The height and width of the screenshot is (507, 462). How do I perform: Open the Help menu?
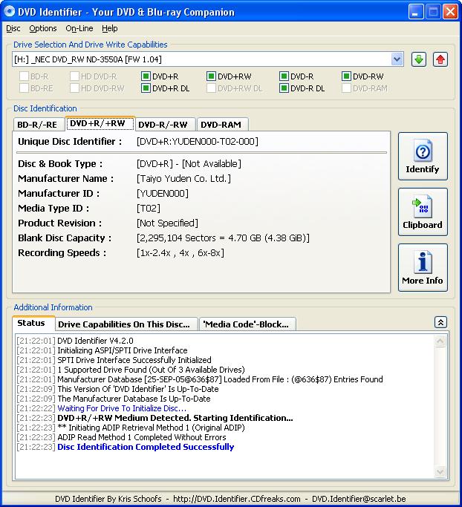coord(110,28)
